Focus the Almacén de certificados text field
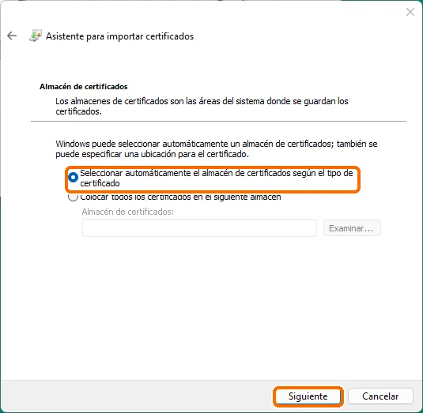 coord(199,228)
